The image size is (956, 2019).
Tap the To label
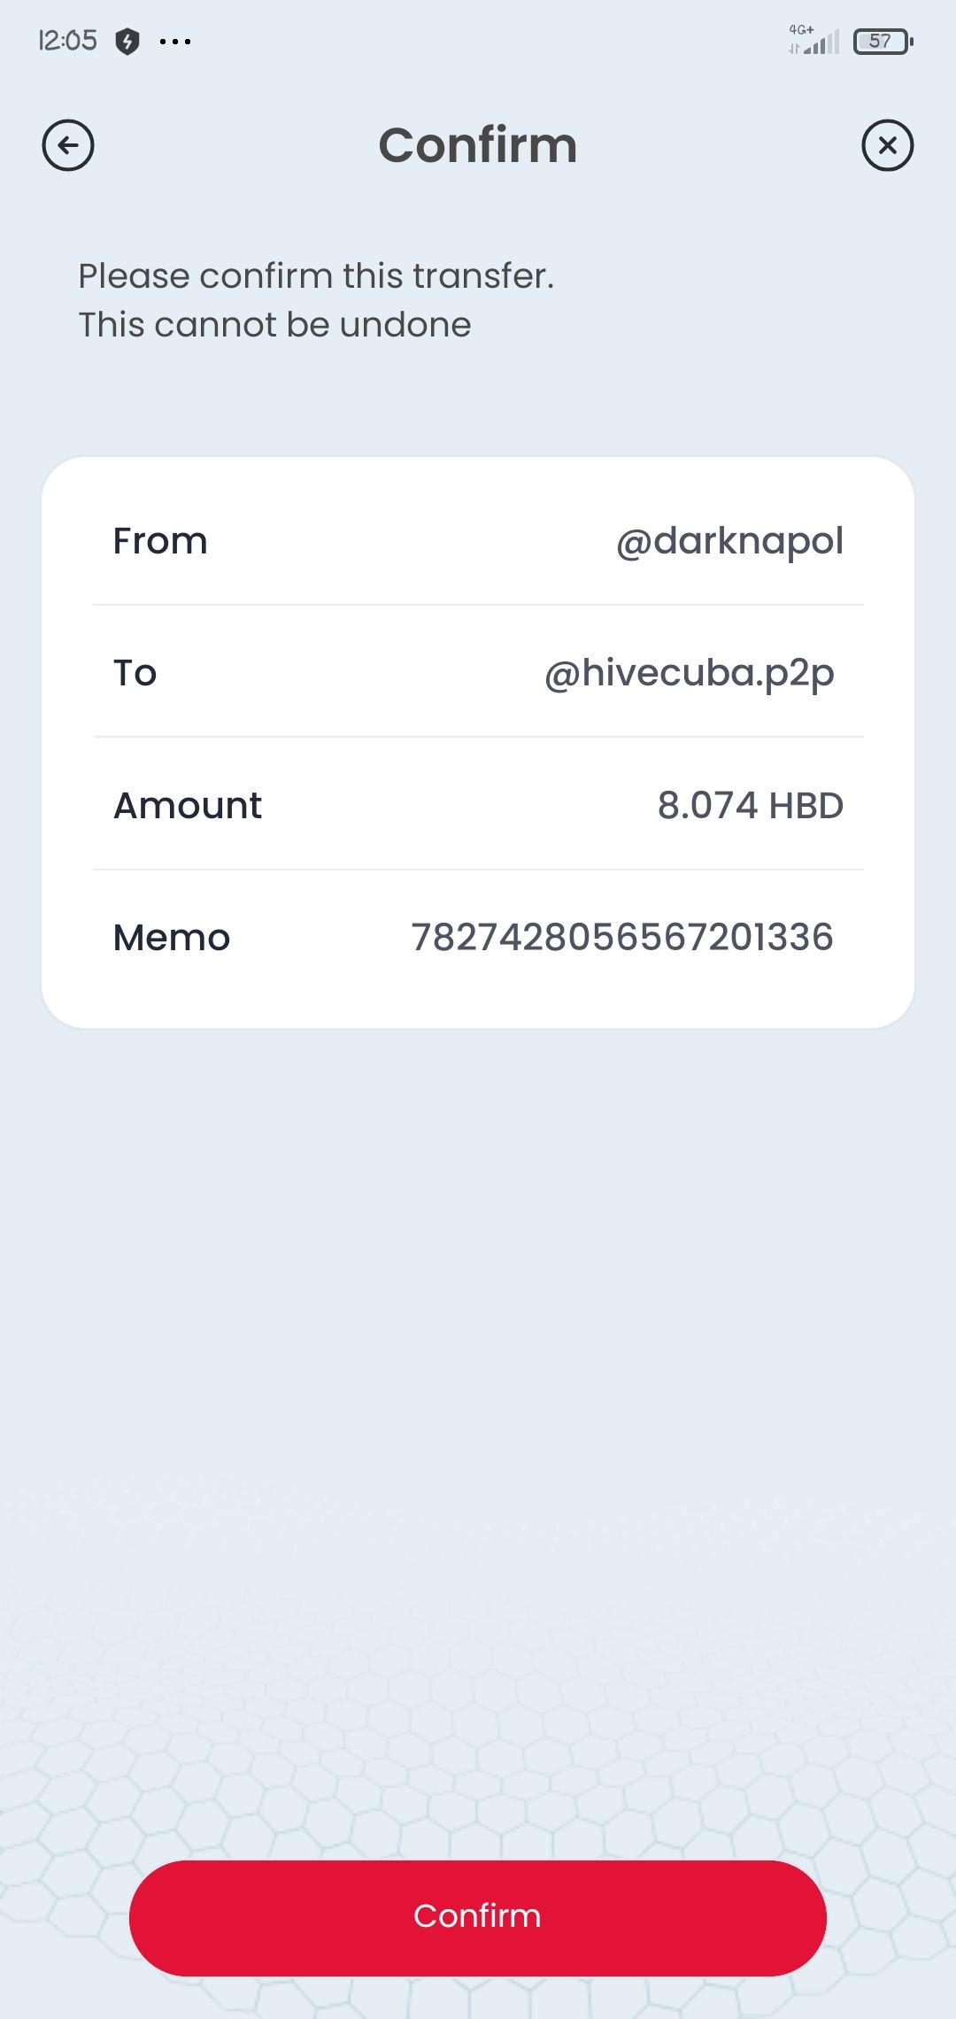pos(135,673)
